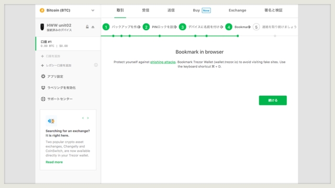Image resolution: width=335 pixels, height=188 pixels.
Task: Open アプリ設定 app settings
Action: [55, 77]
